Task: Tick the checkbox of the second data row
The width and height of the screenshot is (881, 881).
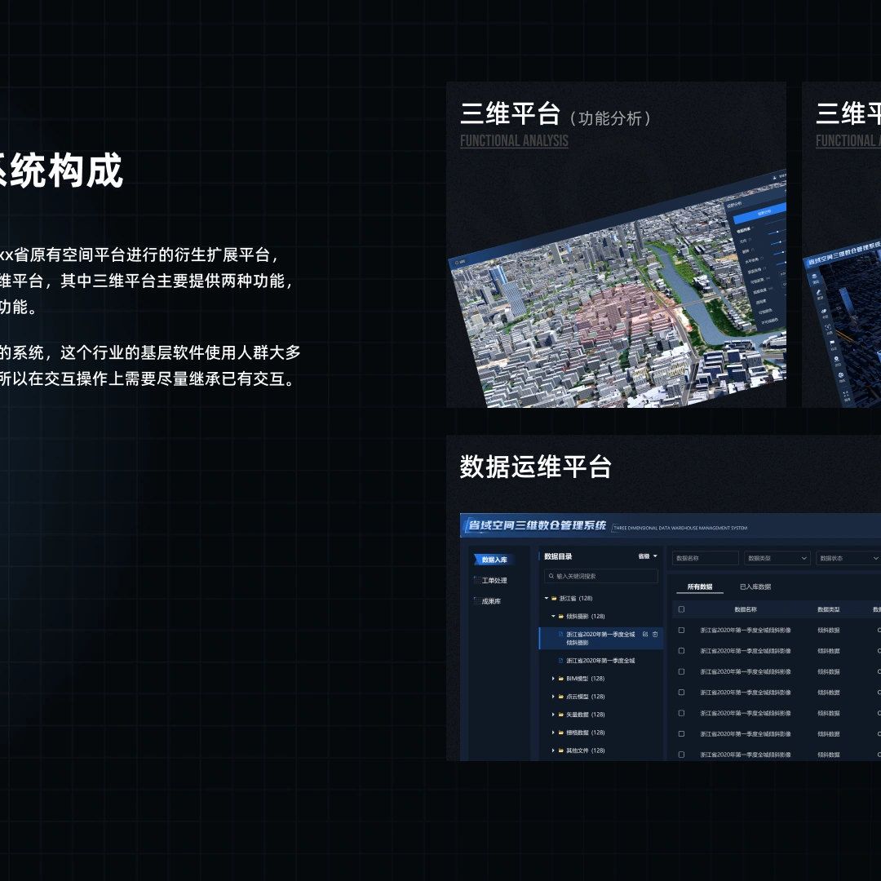Action: [x=681, y=651]
